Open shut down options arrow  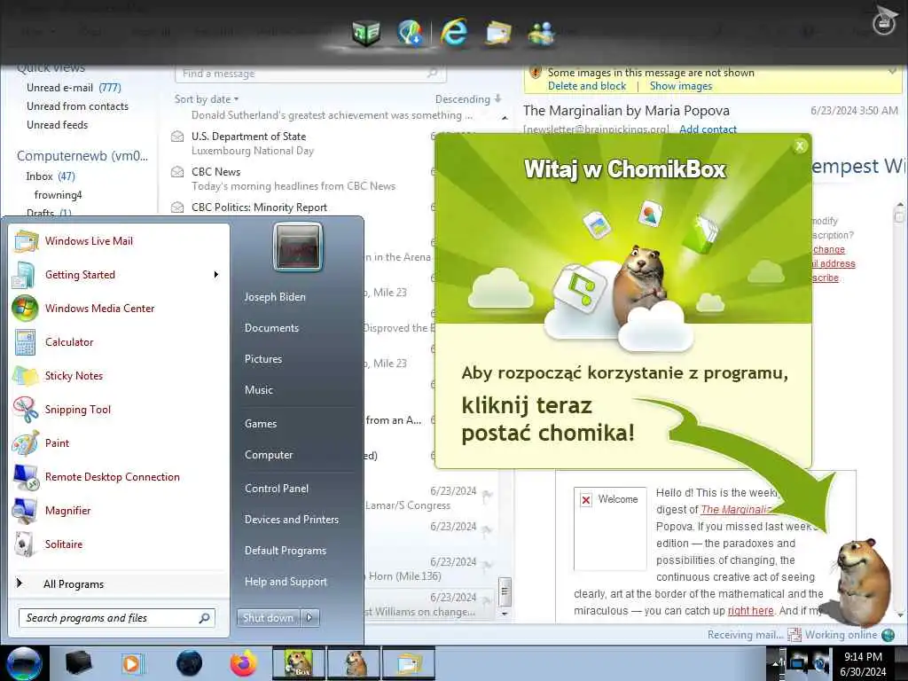click(x=309, y=618)
